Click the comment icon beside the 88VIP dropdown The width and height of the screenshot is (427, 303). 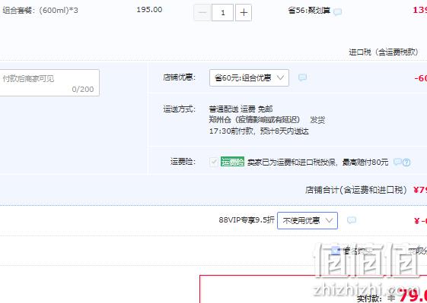click(352, 220)
